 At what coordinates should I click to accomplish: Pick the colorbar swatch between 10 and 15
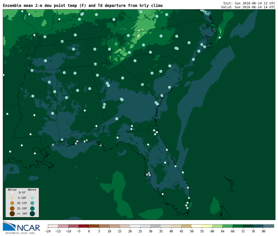tap(115, 226)
